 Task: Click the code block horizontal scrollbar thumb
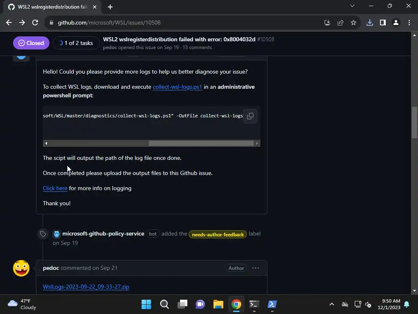tap(201, 144)
